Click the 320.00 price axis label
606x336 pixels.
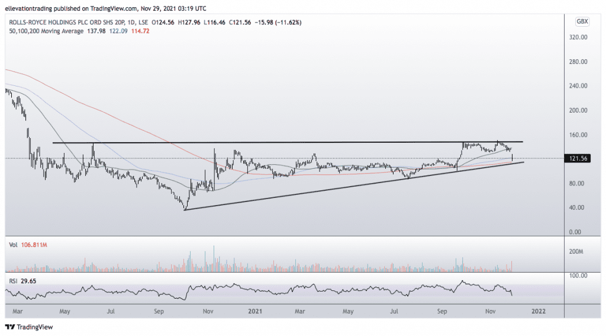pos(578,37)
